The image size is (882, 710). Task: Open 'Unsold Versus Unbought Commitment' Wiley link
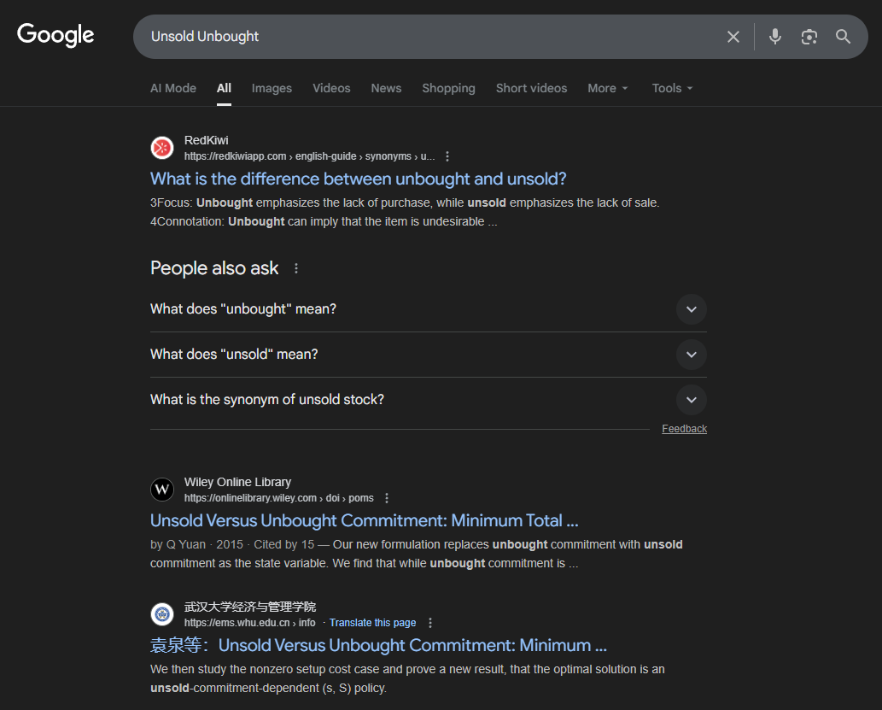pyautogui.click(x=365, y=520)
